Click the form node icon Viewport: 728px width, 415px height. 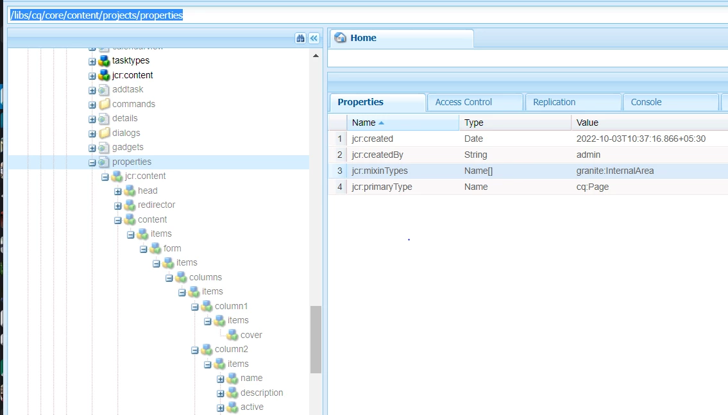pyautogui.click(x=155, y=248)
